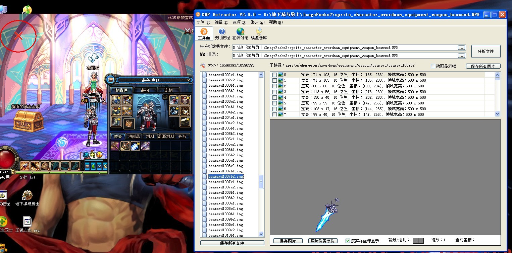Click the 图片位置复位 reset position button

322,241
